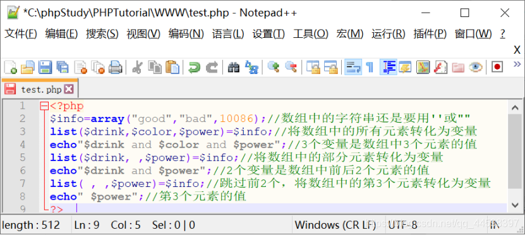The width and height of the screenshot is (525, 235).
Task: Open the 插件(P) menu
Action: click(430, 34)
